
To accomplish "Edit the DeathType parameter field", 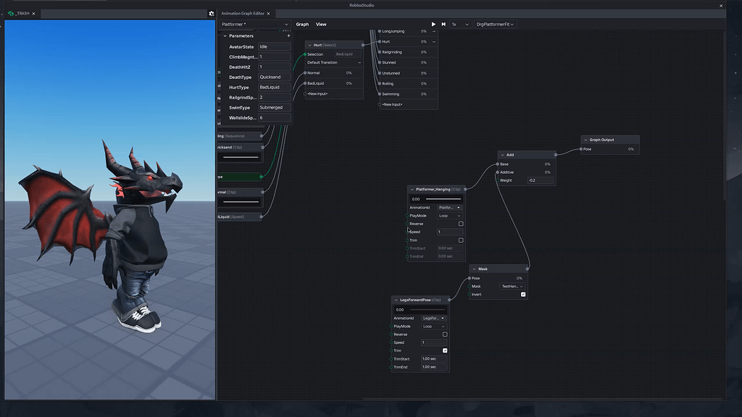I will point(275,77).
